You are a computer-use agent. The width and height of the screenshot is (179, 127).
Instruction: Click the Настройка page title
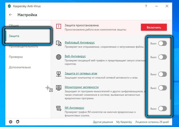point(27,15)
